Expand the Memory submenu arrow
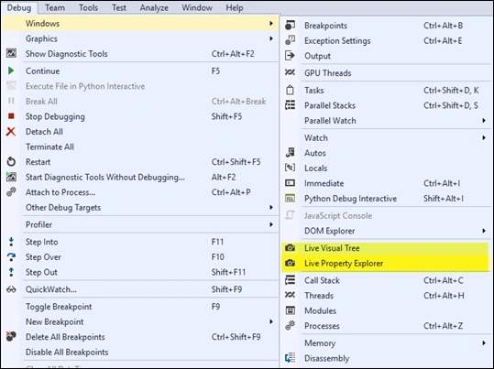Image resolution: width=494 pixels, height=369 pixels. pos(484,342)
